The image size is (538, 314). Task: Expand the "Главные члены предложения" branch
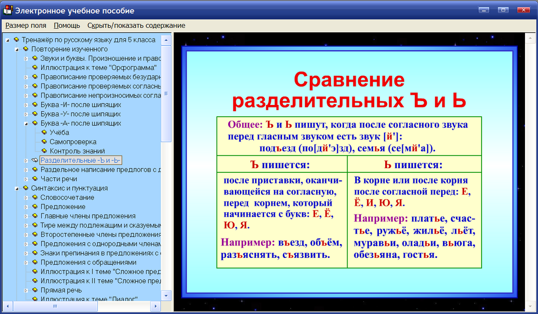click(x=25, y=216)
